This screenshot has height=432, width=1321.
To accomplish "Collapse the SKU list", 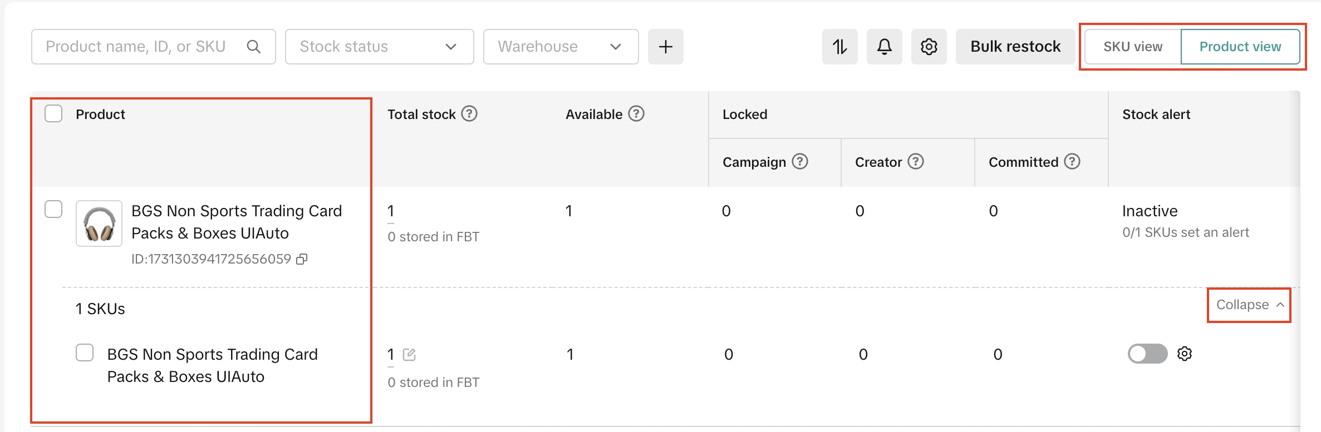I will [1249, 305].
